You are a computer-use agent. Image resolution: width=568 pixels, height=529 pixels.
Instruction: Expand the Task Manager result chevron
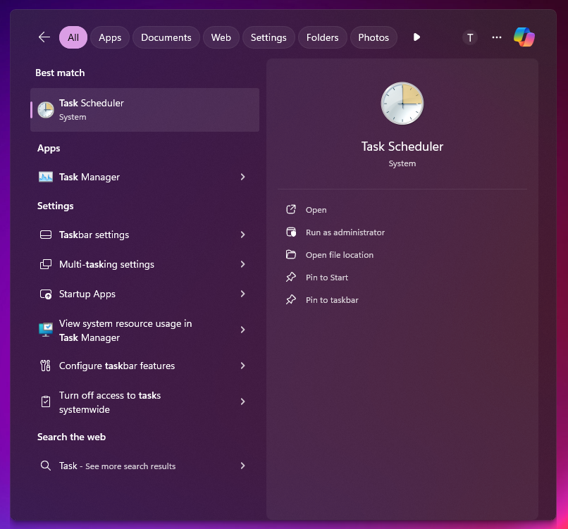click(242, 177)
